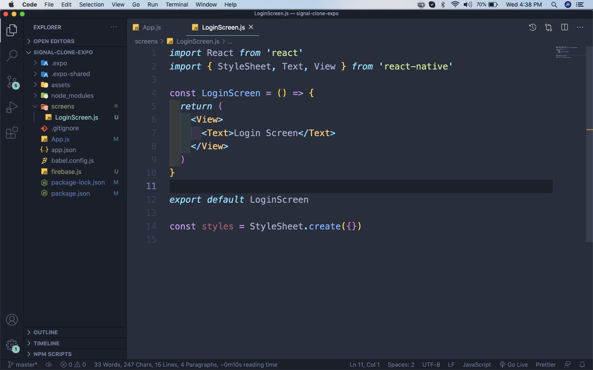Screen dimensions: 593x370
Task: Open the Manage gear icon
Action: point(12,345)
